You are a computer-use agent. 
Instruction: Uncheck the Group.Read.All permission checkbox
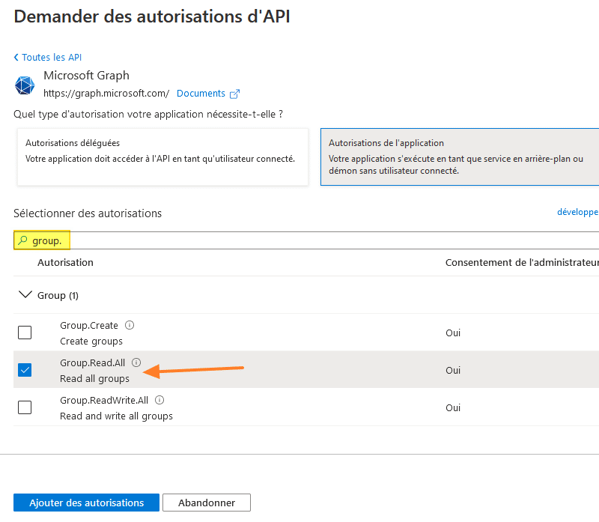(x=25, y=370)
